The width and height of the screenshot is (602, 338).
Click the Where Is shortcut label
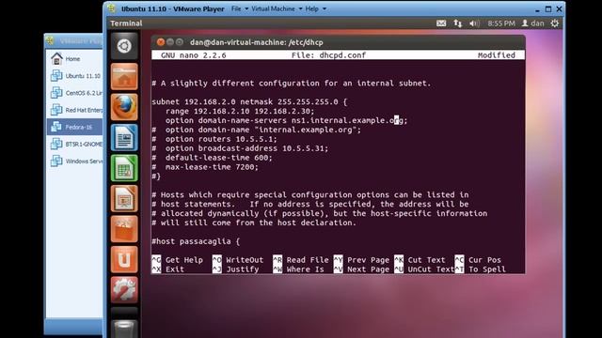305,269
